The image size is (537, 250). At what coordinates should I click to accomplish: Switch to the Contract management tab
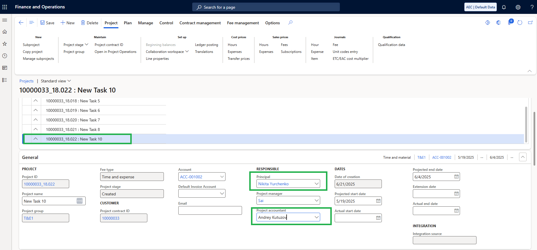pos(200,23)
